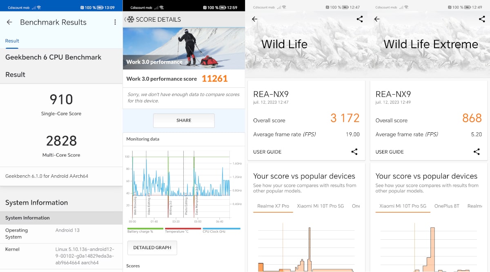Viewport: 490px width, 272px height.
Task: Open USER GUIDE on Wild Life Extreme card
Action: pyautogui.click(x=390, y=152)
